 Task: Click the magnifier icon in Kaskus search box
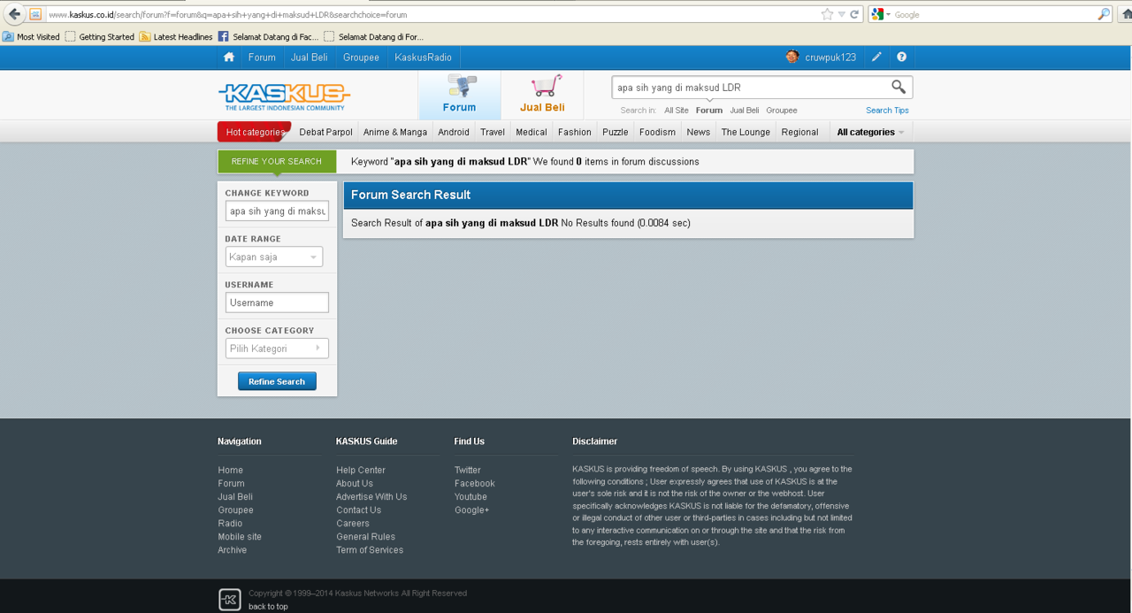pyautogui.click(x=899, y=87)
